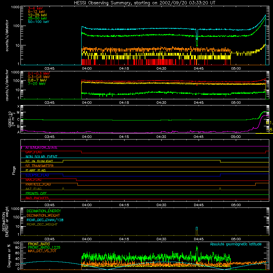Click '03:45' tick below the keV panel
This screenshot has width=273, height=273.
coord(49,69)
